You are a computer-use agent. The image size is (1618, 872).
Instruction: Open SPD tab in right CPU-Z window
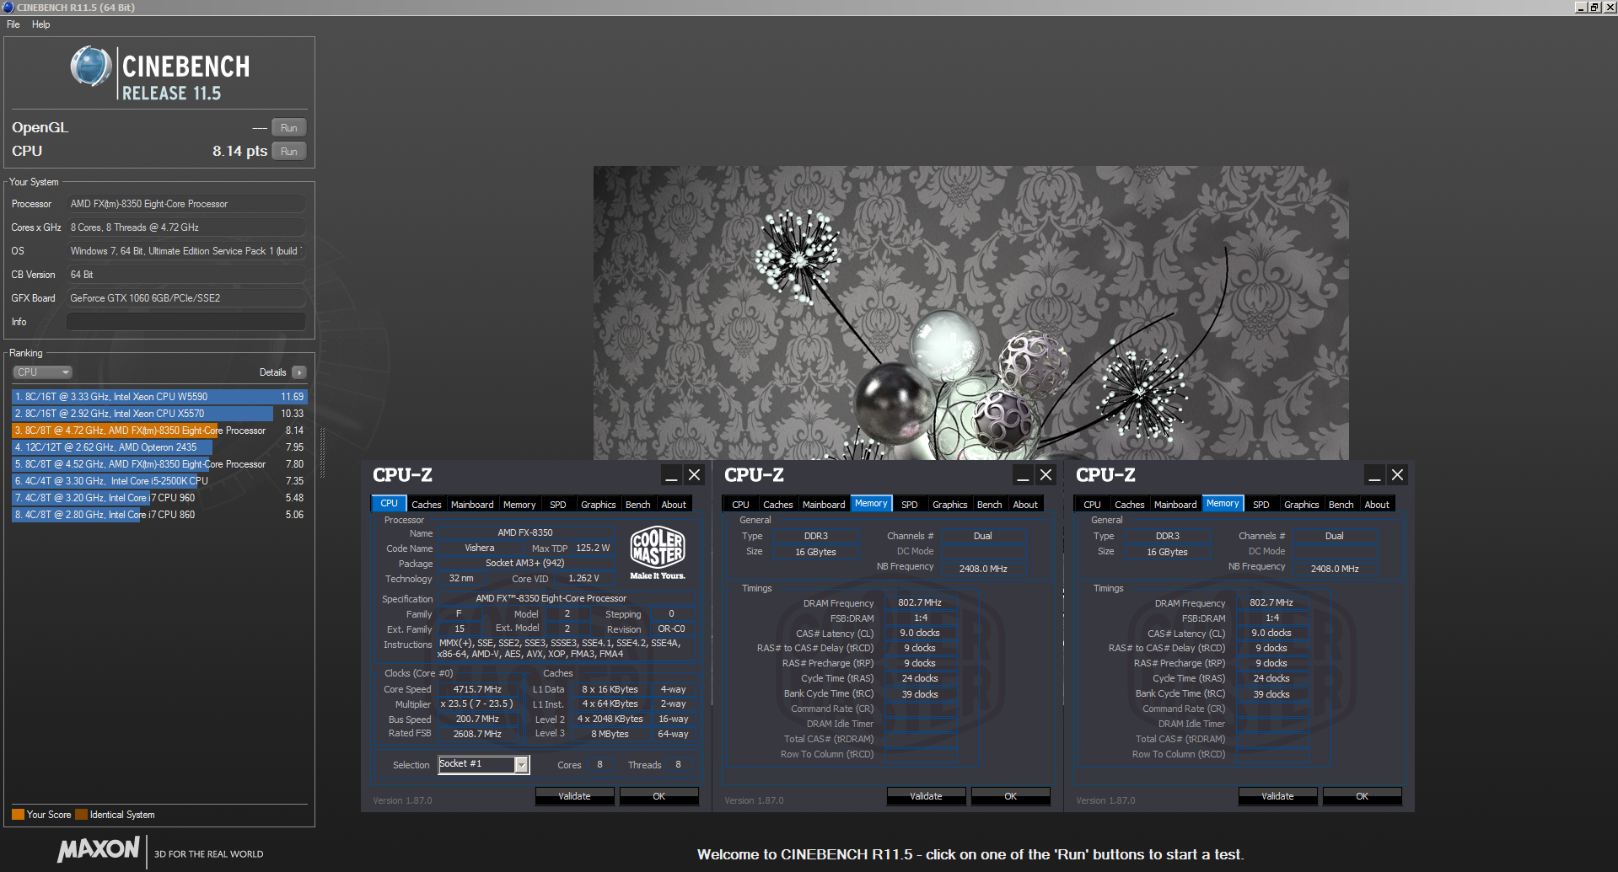pos(1261,505)
